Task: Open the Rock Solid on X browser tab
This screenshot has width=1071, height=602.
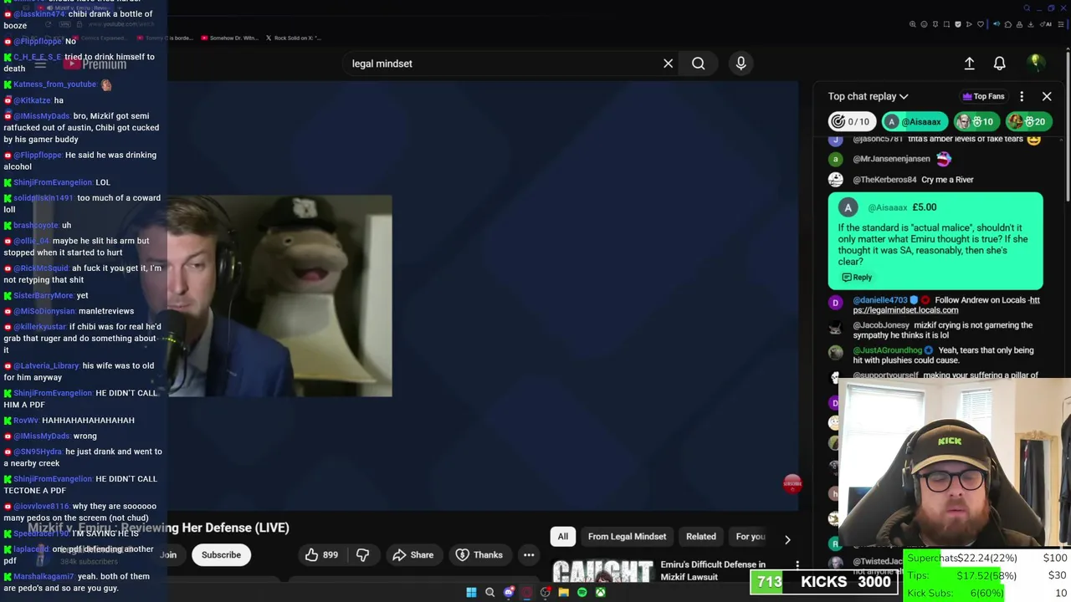Action: pyautogui.click(x=293, y=38)
